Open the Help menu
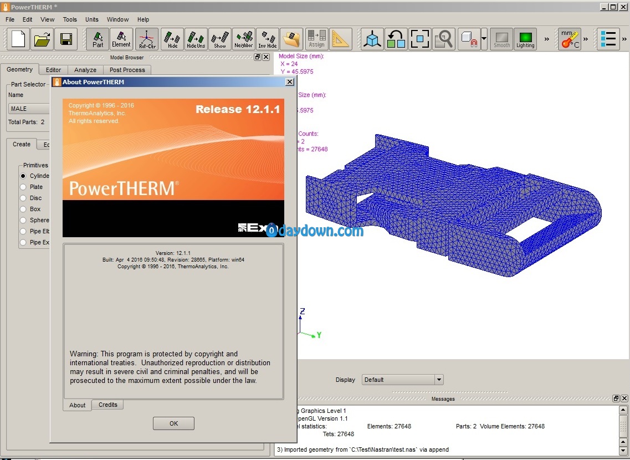This screenshot has width=630, height=460. tap(143, 19)
